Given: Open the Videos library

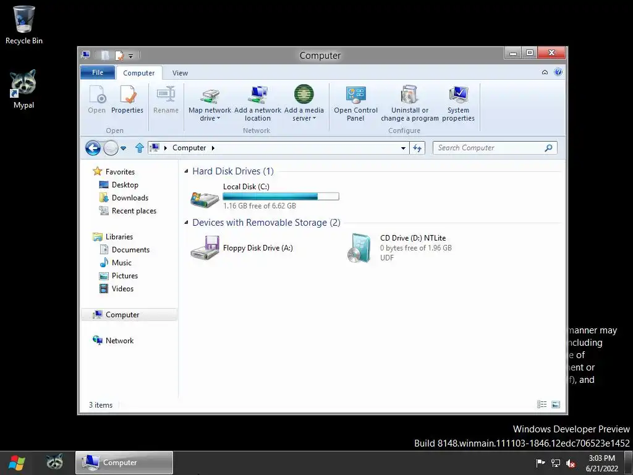Looking at the screenshot, I should [x=122, y=288].
